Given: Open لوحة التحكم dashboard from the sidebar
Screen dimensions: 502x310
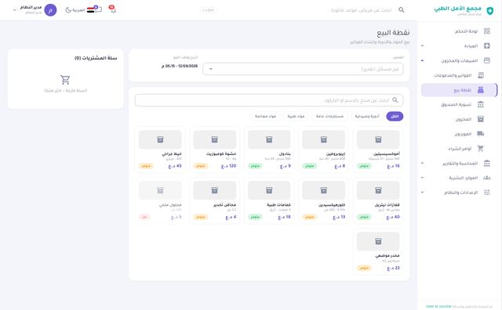Looking at the screenshot, I should pyautogui.click(x=459, y=31).
